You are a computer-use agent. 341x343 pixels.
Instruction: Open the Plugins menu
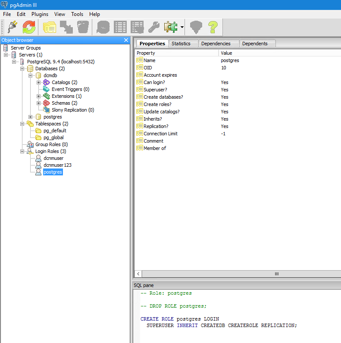point(40,14)
